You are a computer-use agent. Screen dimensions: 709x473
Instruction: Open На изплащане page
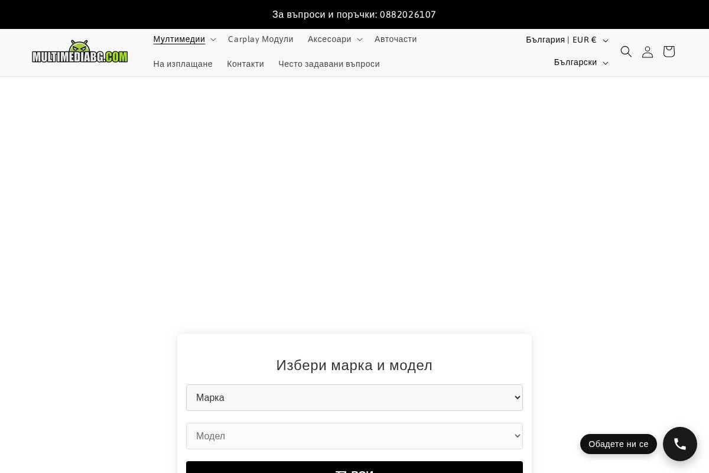coord(183,64)
